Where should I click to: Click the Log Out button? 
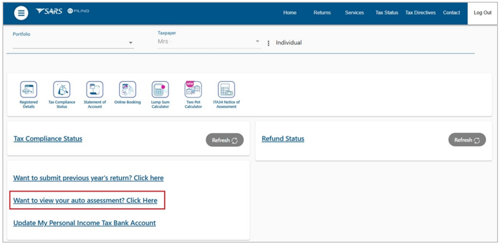tap(483, 13)
